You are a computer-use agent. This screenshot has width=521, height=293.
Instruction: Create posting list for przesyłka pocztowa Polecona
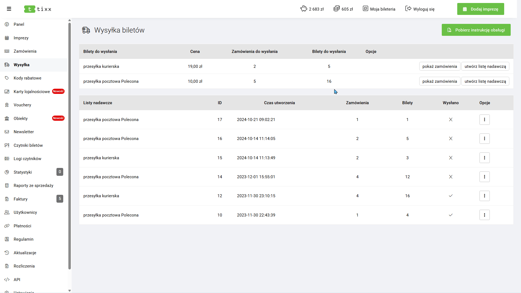point(485,81)
